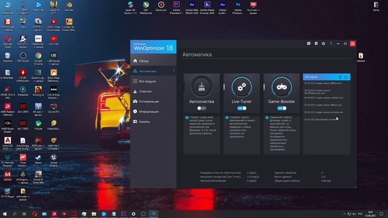Viewport: 388px width, 218px height.
Task: Open AIDA64 desktop shortcut
Action: [x=7, y=176]
